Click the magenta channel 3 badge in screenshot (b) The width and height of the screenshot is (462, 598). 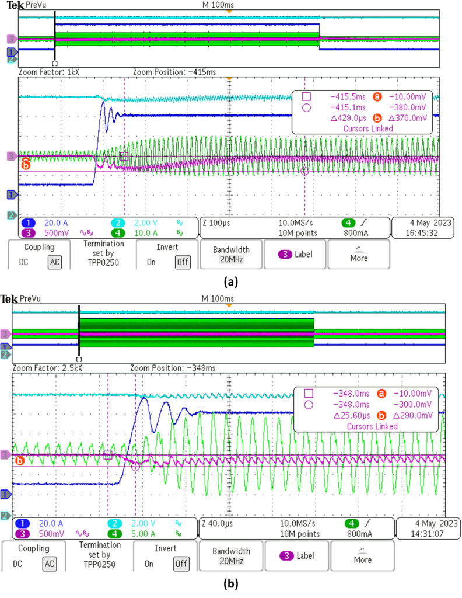tap(27, 534)
